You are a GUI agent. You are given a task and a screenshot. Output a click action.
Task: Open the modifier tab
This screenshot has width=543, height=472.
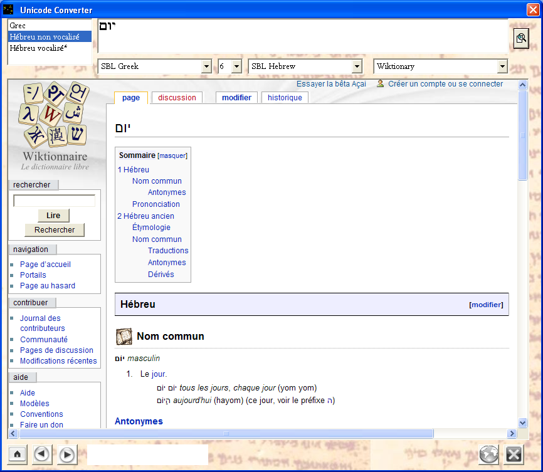click(236, 98)
